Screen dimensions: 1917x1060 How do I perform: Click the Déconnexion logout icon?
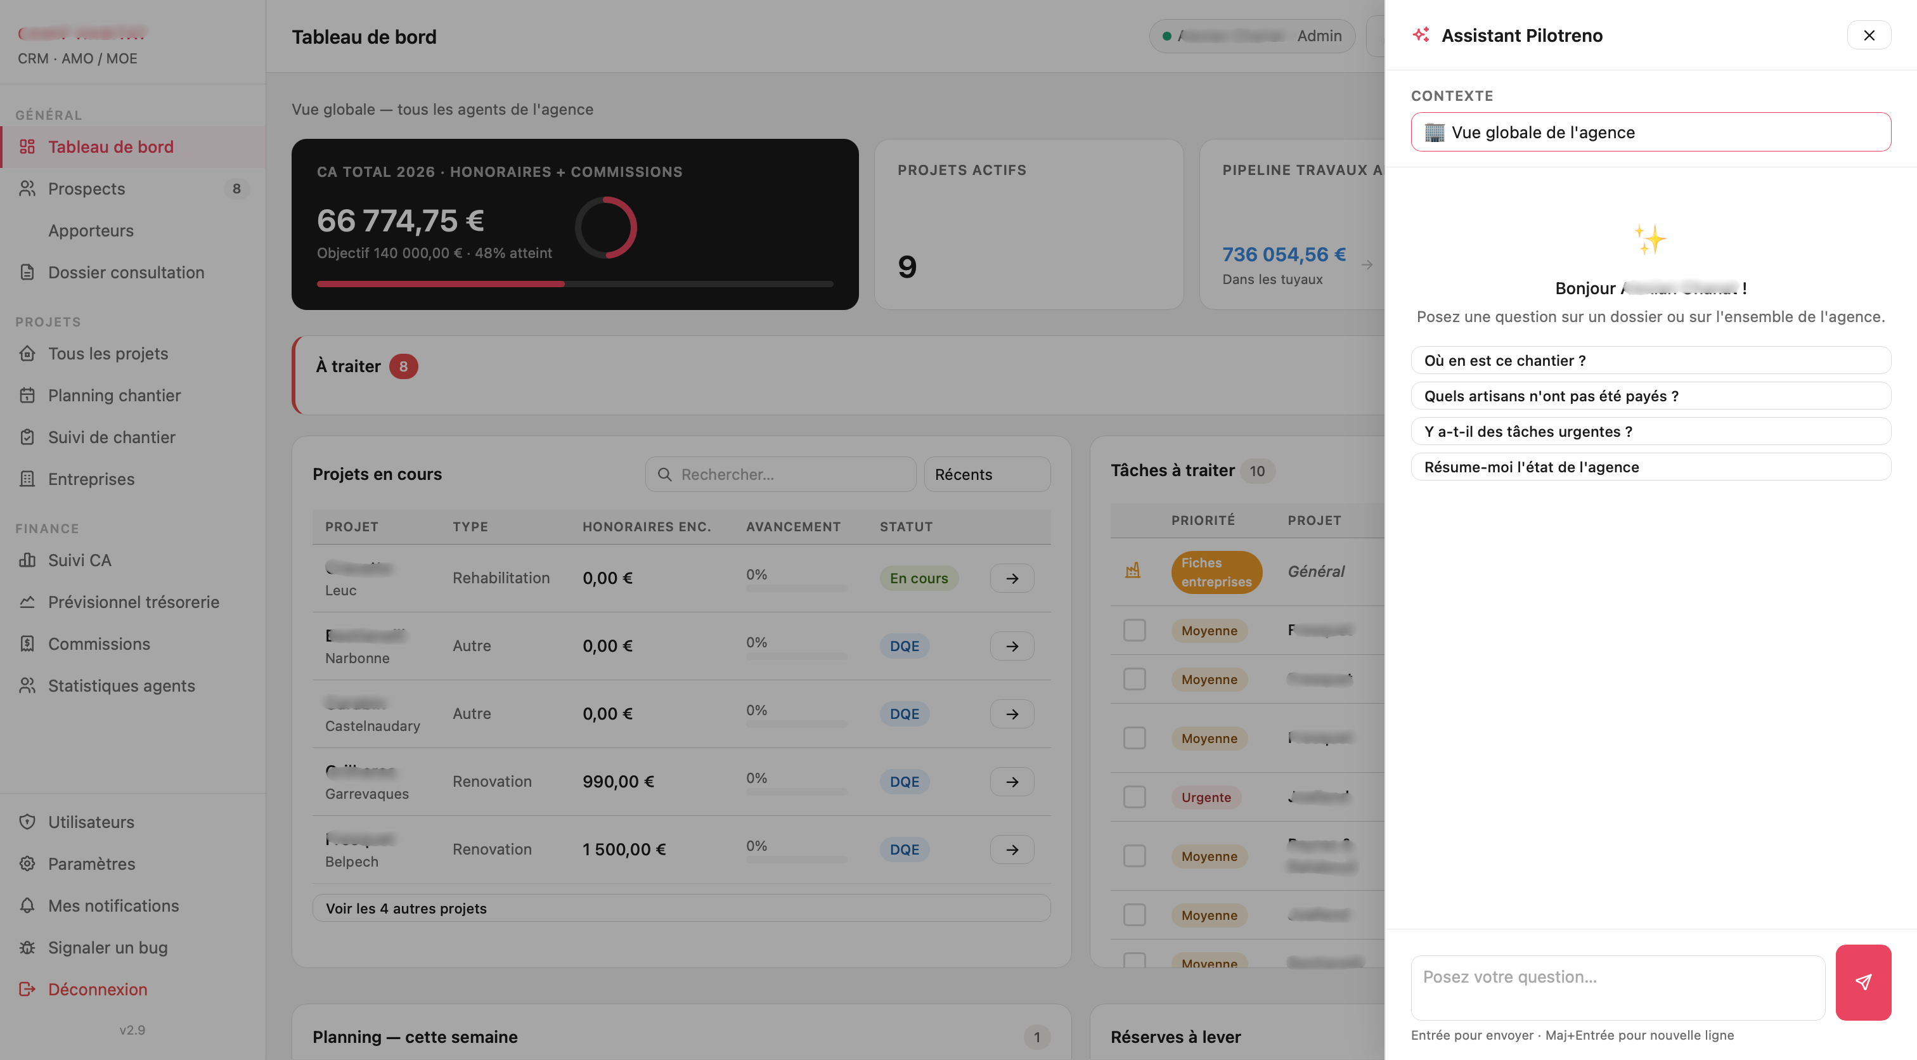point(27,989)
